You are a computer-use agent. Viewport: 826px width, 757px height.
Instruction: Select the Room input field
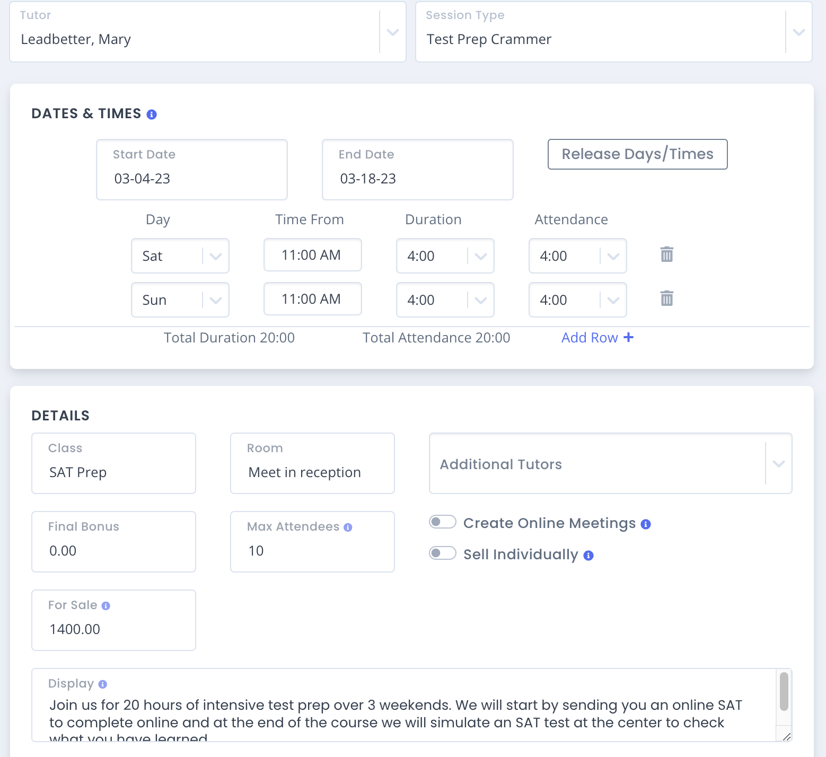tap(313, 463)
